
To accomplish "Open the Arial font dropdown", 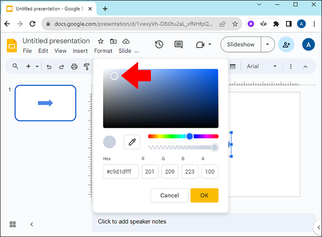I will (262, 66).
